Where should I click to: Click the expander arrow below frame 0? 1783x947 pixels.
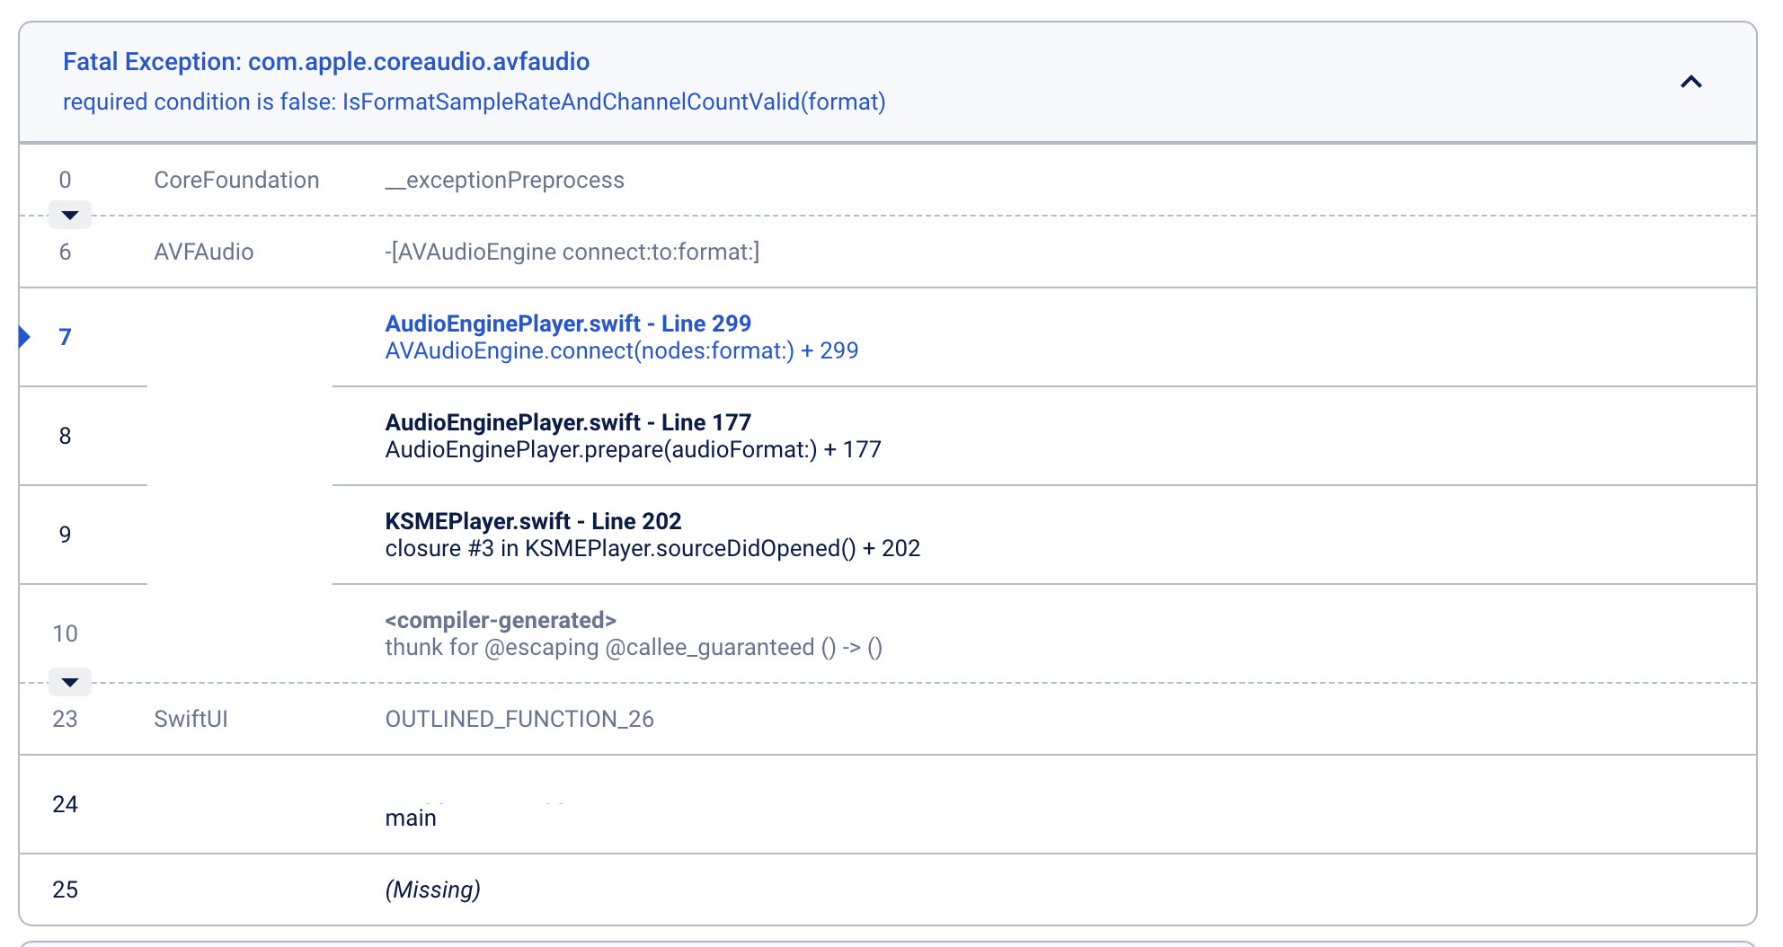click(x=69, y=215)
